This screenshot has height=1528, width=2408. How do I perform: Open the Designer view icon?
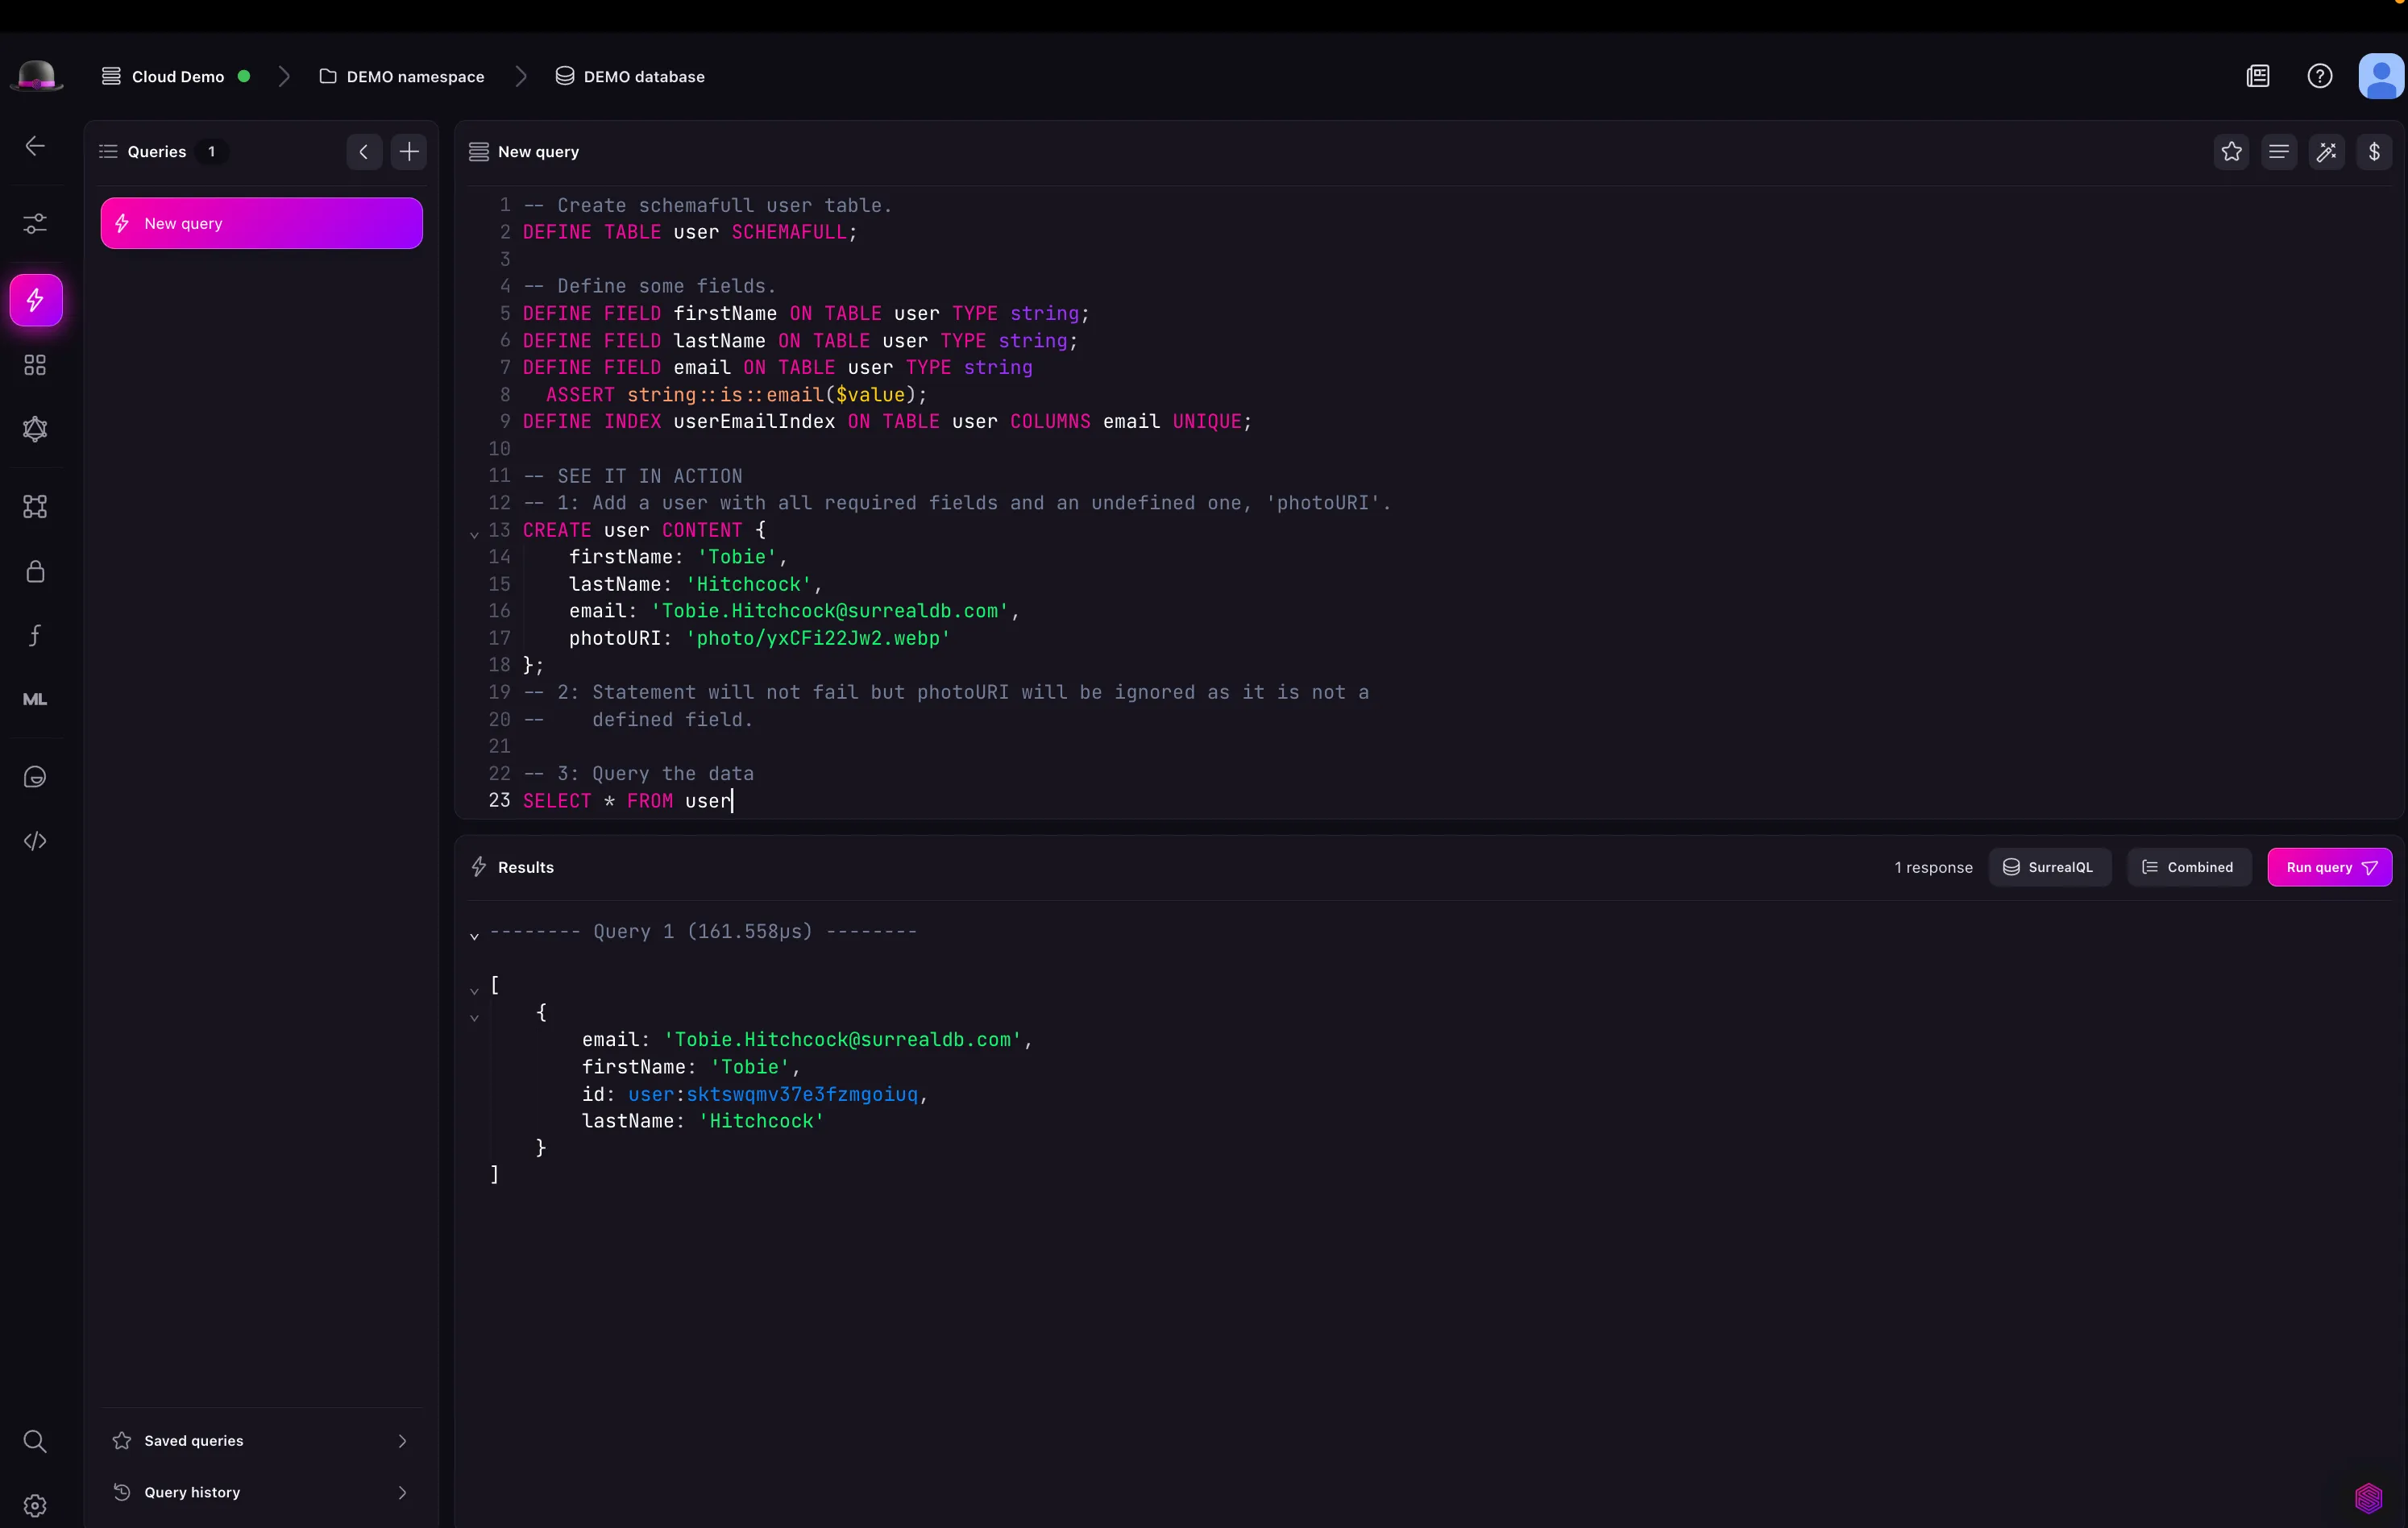[x=35, y=507]
